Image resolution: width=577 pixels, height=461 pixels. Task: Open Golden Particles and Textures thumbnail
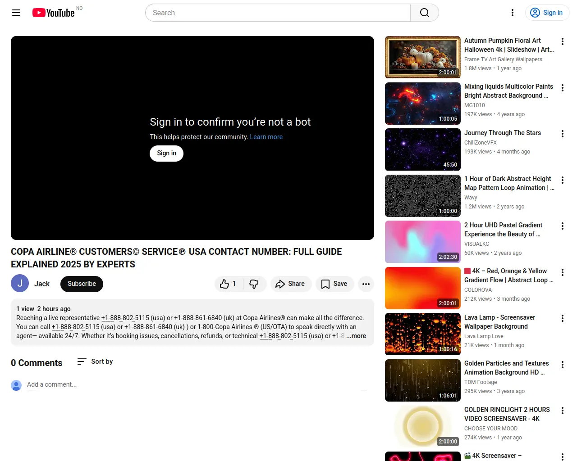(x=423, y=380)
